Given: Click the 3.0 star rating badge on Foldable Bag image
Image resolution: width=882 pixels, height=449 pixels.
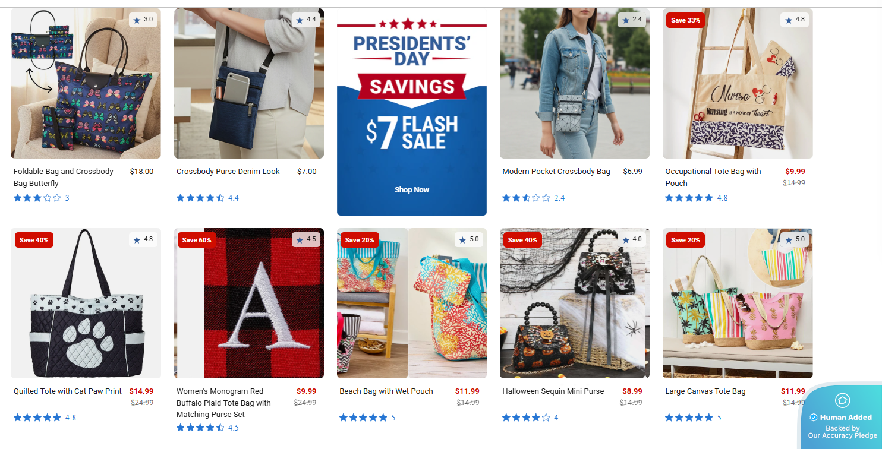Looking at the screenshot, I should click(x=143, y=20).
